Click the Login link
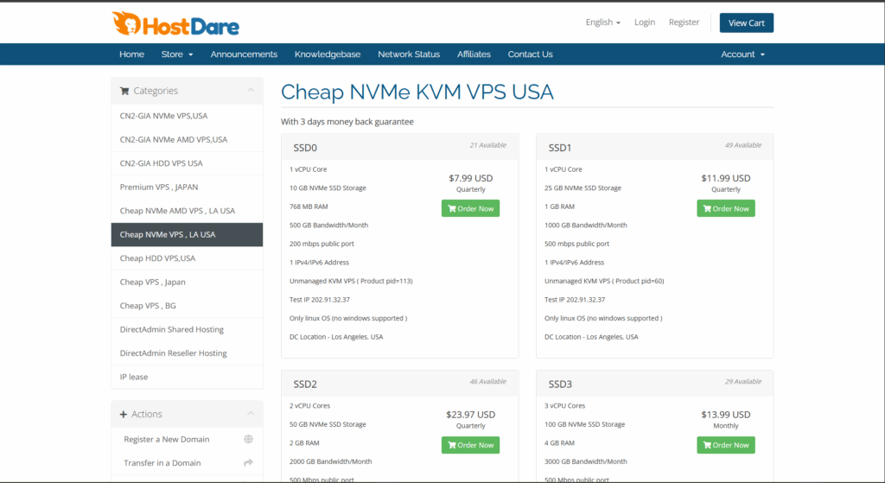 click(645, 22)
